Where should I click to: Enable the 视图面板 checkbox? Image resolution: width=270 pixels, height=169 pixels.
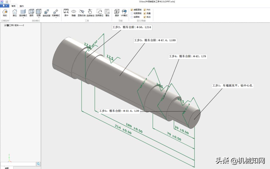132,13
